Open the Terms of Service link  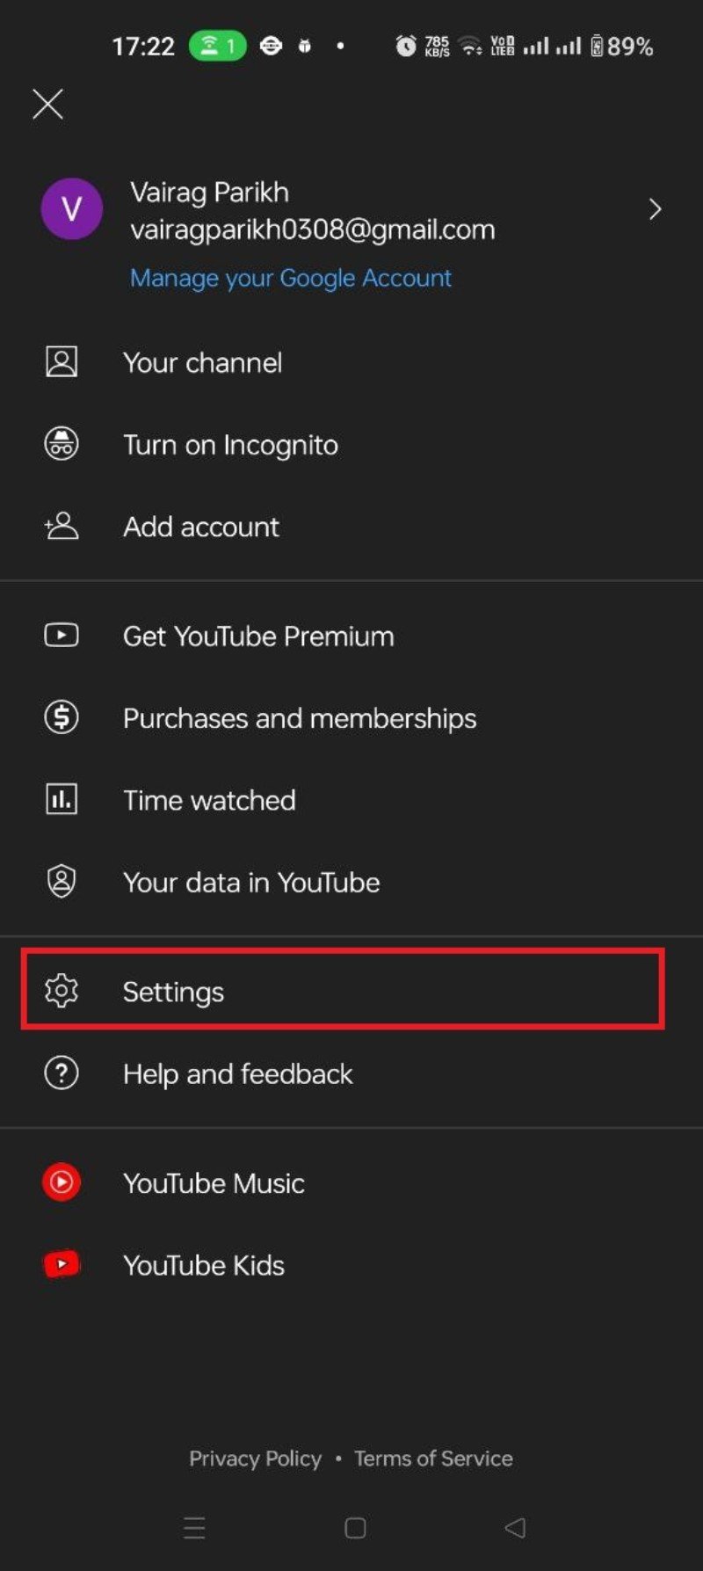point(433,1458)
